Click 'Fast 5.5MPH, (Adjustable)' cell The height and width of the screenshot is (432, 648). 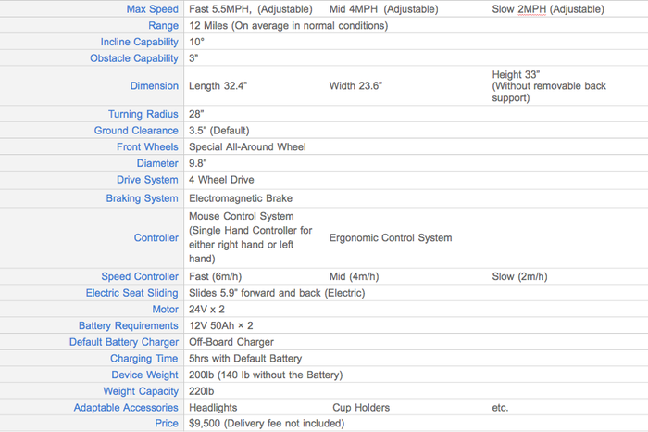[251, 9]
